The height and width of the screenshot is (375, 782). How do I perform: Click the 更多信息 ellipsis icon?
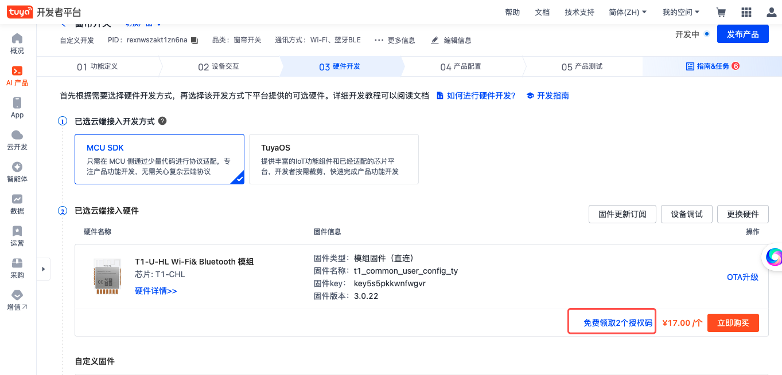point(379,40)
